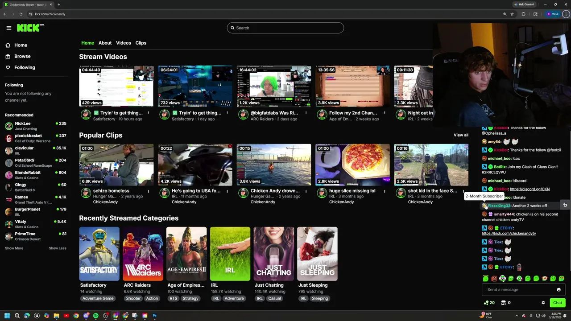Open options menu for 06:24:01 stream video

pyautogui.click(x=227, y=113)
